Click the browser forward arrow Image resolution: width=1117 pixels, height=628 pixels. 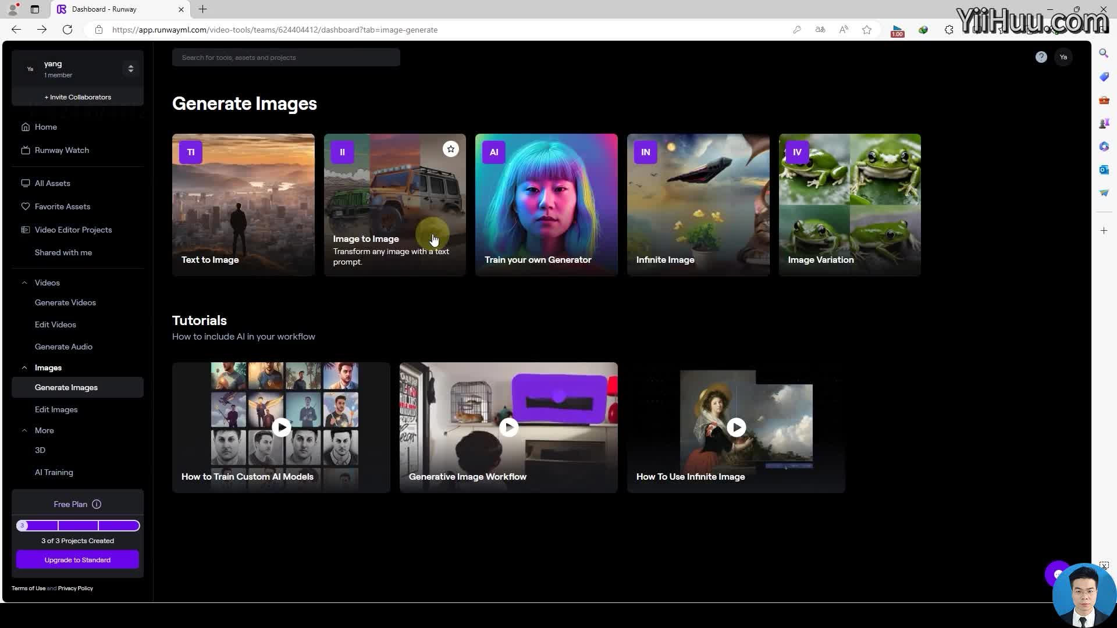click(42, 30)
